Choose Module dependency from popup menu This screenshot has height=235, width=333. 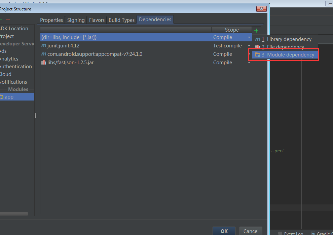click(x=285, y=55)
